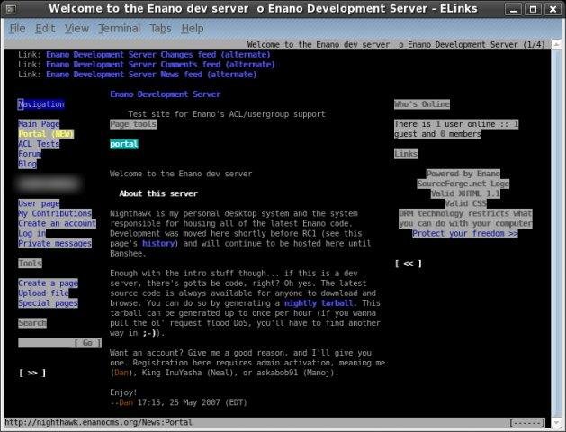Select the highlighted portal tab
Viewport: 566px width, 432px height.
coord(124,144)
